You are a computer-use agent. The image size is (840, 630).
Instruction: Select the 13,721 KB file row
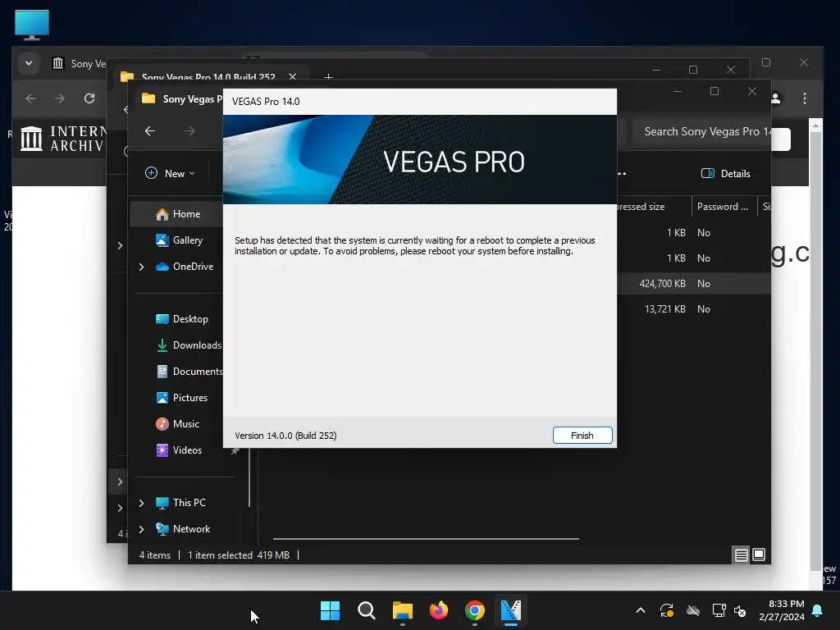click(694, 309)
